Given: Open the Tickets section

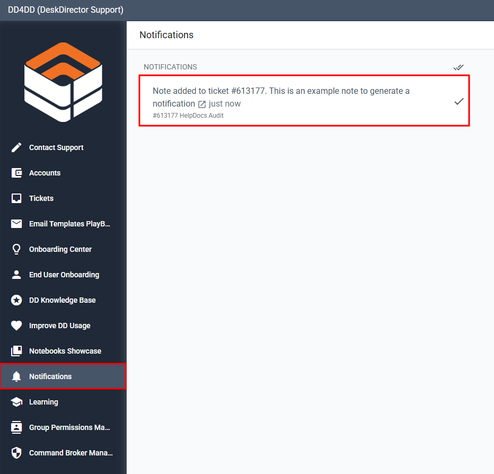Looking at the screenshot, I should [x=63, y=198].
